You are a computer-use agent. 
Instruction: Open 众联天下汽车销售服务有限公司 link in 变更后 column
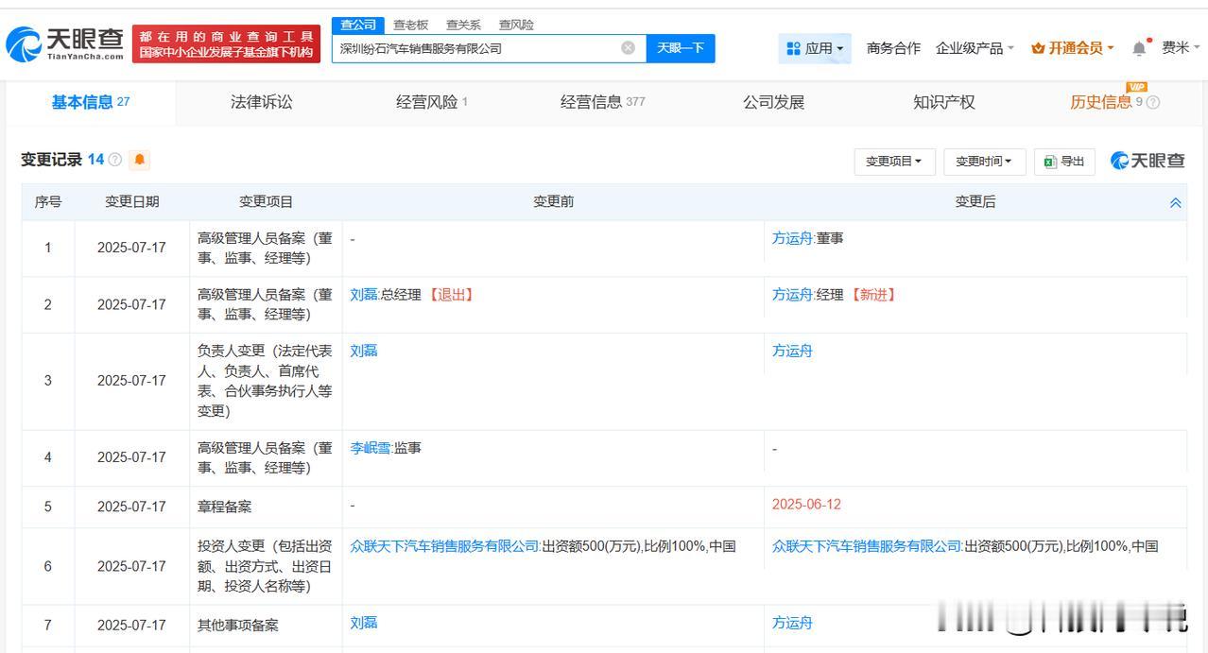[867, 546]
